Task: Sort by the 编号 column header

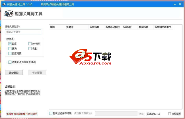Action: (x=57, y=27)
